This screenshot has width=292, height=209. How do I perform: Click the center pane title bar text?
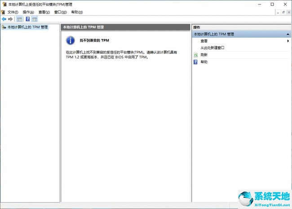tap(83, 27)
